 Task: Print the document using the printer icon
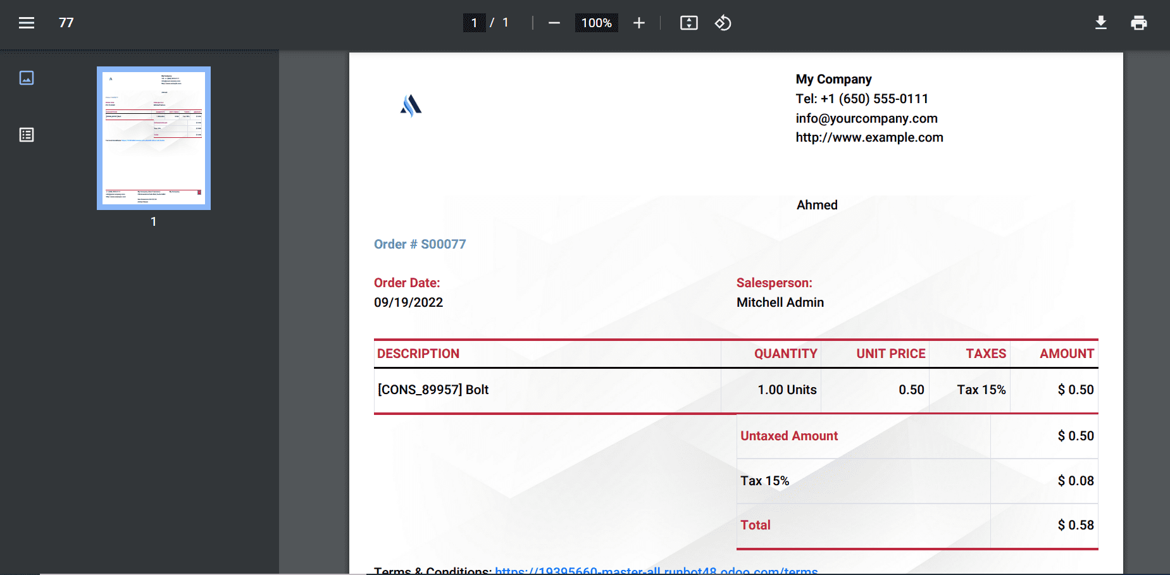[x=1139, y=23]
